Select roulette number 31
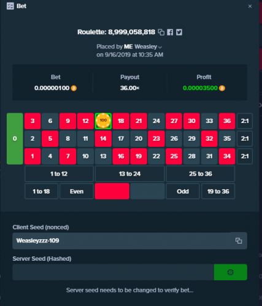 click(x=209, y=156)
